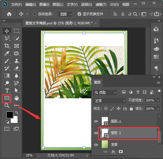
Task: Open the 类型 layer filter dropdown
Action: click(105, 92)
